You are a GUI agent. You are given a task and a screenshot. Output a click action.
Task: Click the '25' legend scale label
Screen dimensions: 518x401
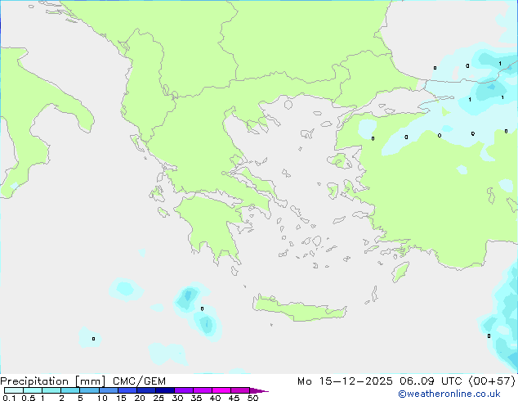(159, 398)
